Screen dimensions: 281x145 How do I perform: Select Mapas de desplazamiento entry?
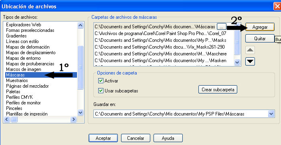pyautogui.click(x=30, y=52)
